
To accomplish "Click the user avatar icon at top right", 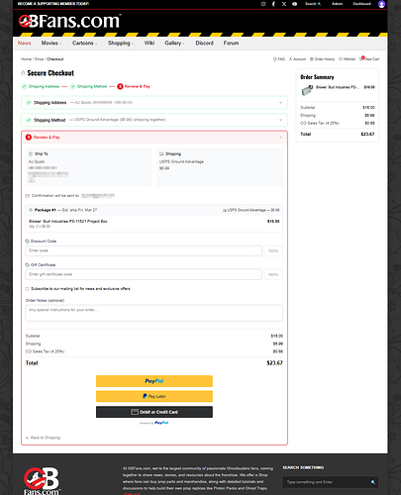I will pos(381,4).
